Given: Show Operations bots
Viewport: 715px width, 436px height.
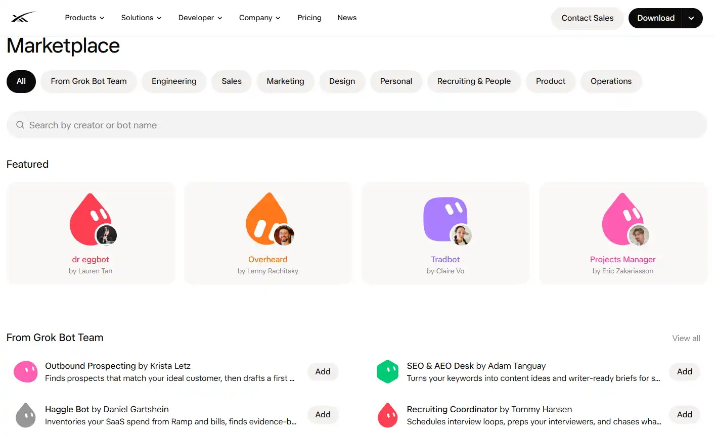Looking at the screenshot, I should point(611,81).
